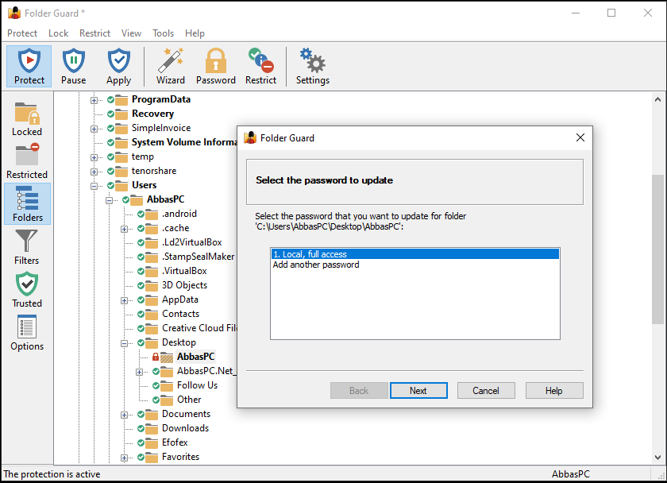This screenshot has height=483, width=667.
Task: Click the folder icon of Efofex
Action: (x=152, y=443)
